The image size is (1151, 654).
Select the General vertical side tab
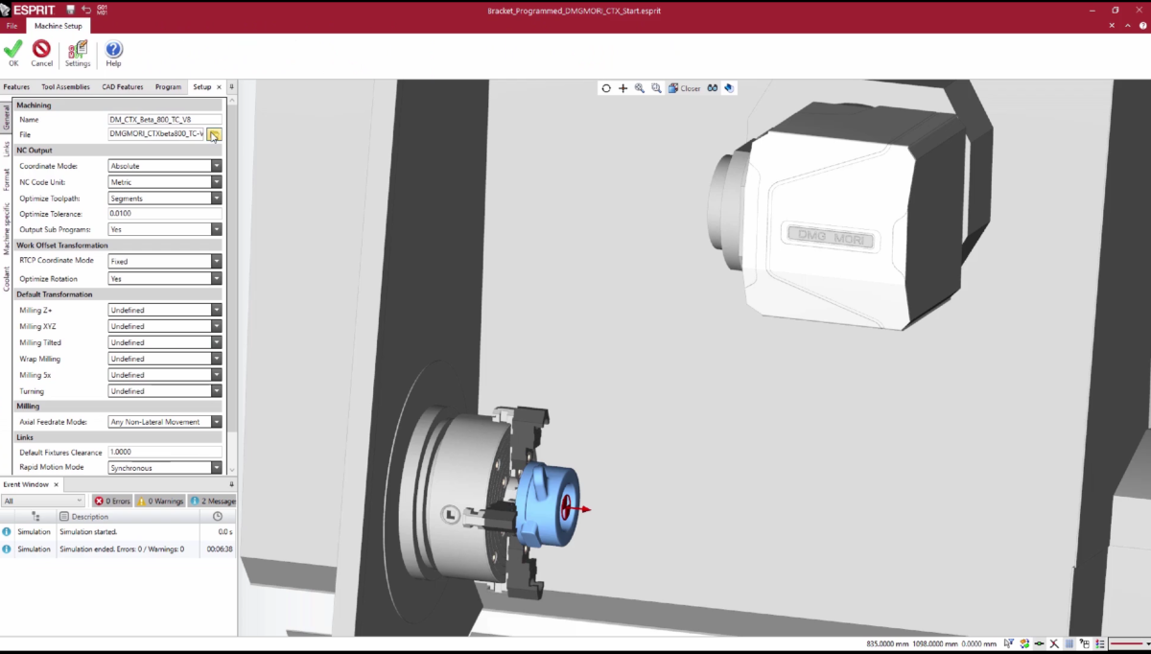[6, 118]
